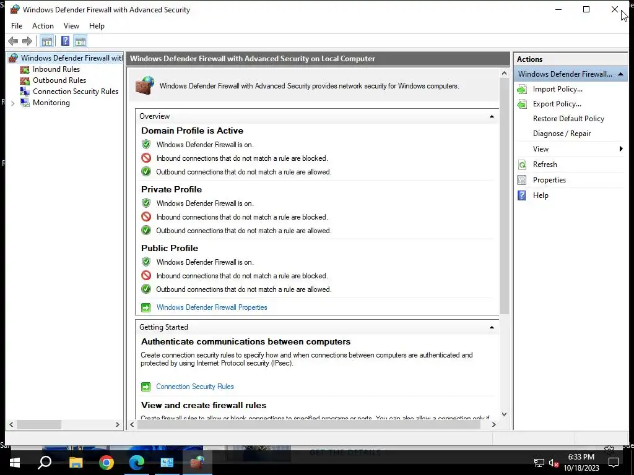
Task: Click Diagnose / Repair action
Action: pyautogui.click(x=562, y=134)
